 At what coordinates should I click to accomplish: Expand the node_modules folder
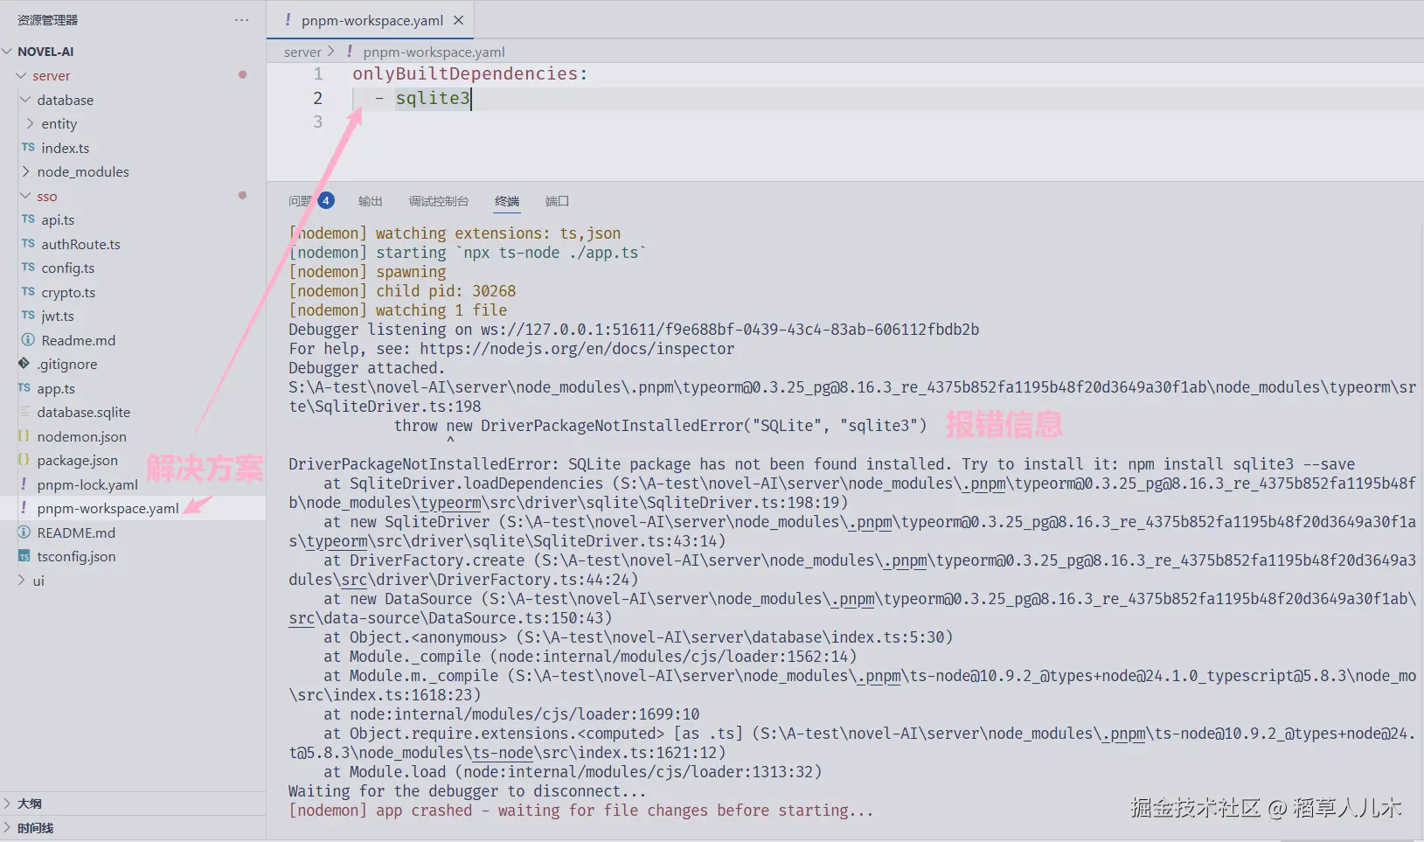[x=25, y=171]
